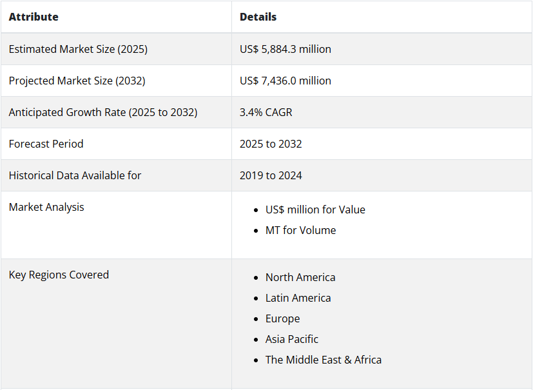Select the Estimated Market Size (2025) cell
Viewport: 533px width, 390px height.
click(x=78, y=49)
